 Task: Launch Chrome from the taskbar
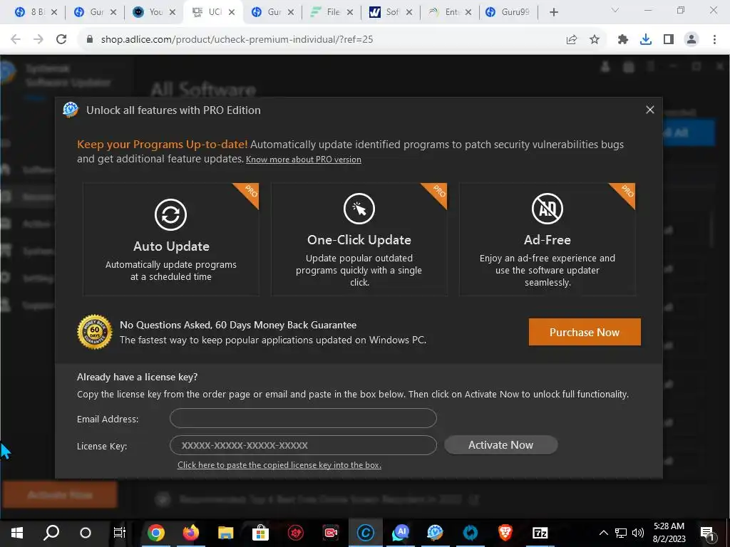pos(156,533)
